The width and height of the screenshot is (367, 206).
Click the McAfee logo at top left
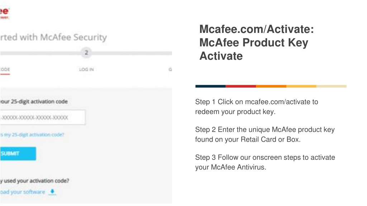pyautogui.click(x=4, y=13)
